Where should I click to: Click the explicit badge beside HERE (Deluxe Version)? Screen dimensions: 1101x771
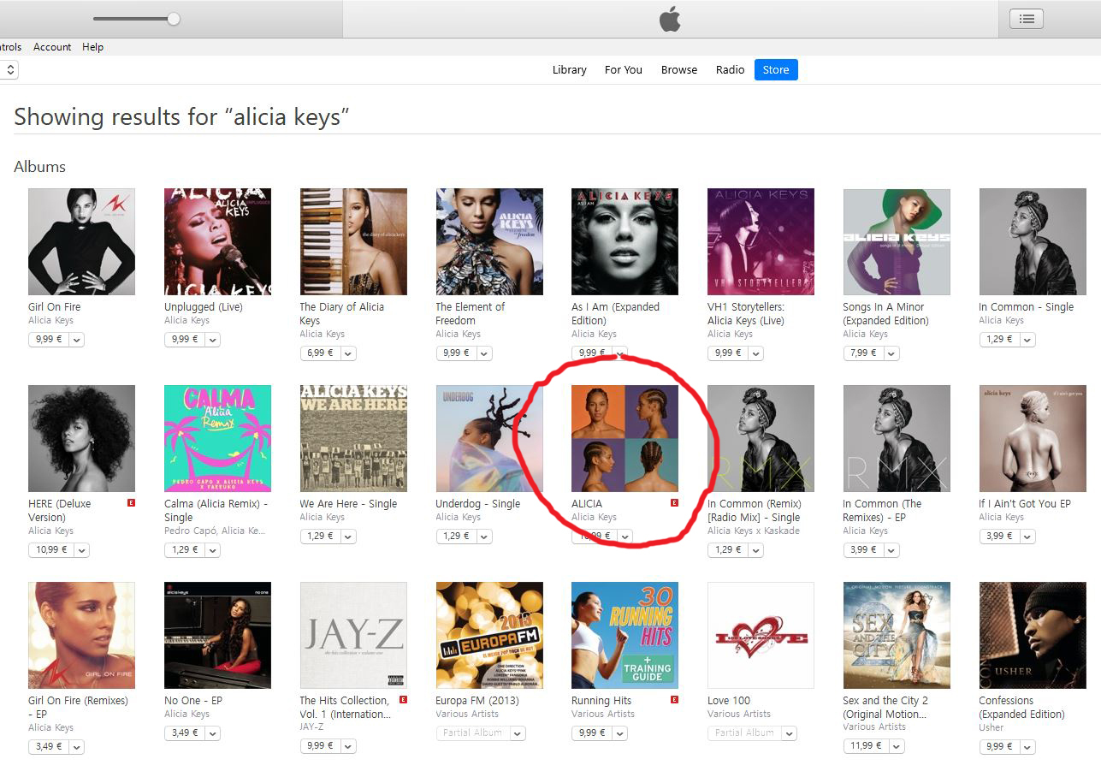coord(131,503)
